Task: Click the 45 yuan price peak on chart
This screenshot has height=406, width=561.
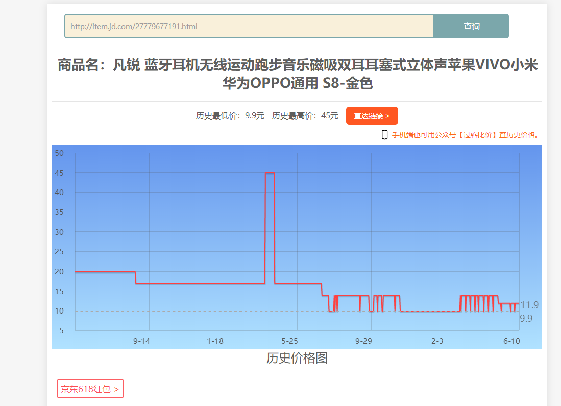Action: tap(270, 173)
